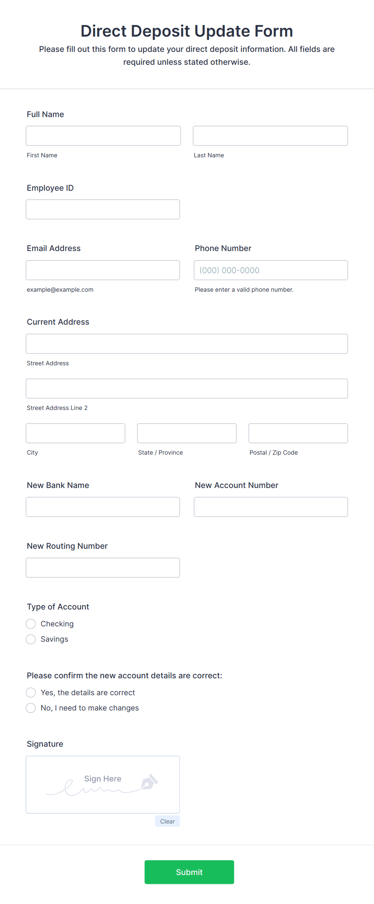The width and height of the screenshot is (374, 904).
Task: Click the Sign Here signature area
Action: point(103,785)
